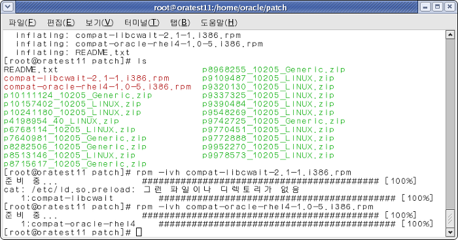Click README.txt in ls output

[31, 70]
